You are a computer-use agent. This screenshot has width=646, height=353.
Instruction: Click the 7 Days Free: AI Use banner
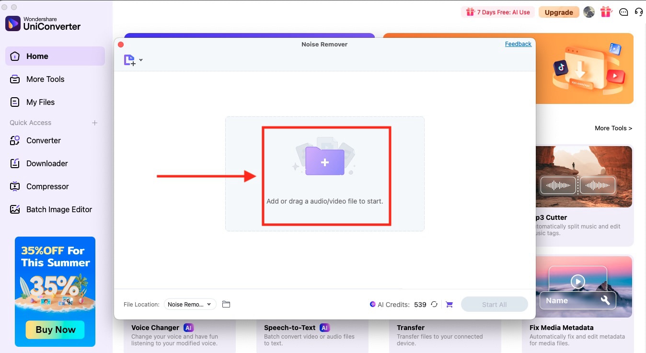tap(497, 12)
